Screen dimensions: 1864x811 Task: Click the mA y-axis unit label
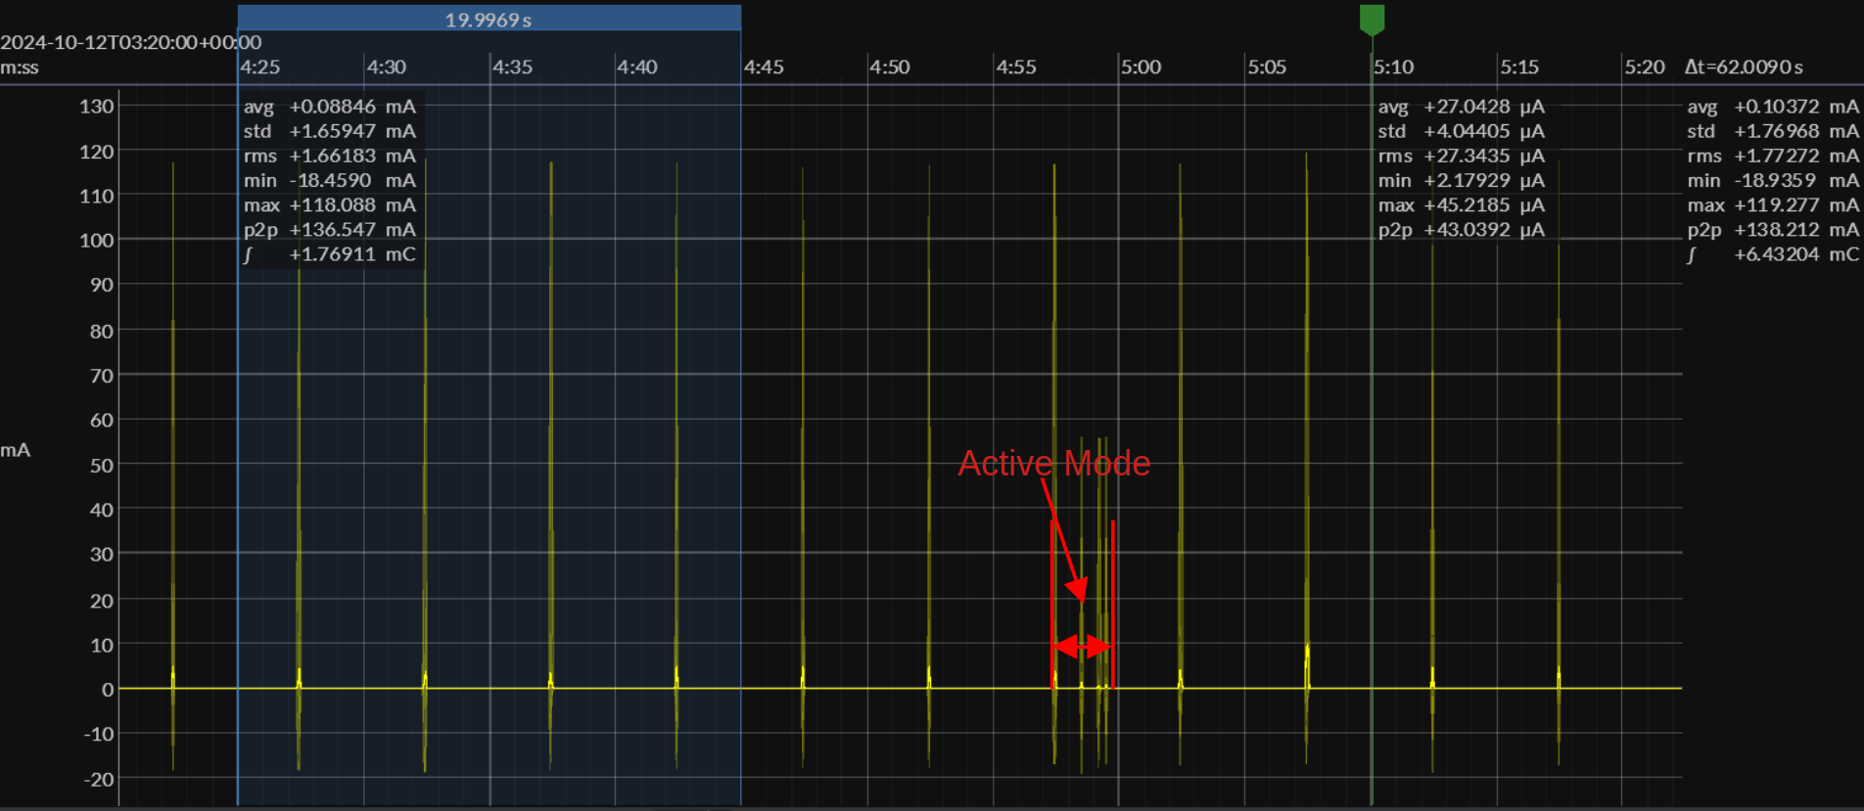(x=16, y=450)
